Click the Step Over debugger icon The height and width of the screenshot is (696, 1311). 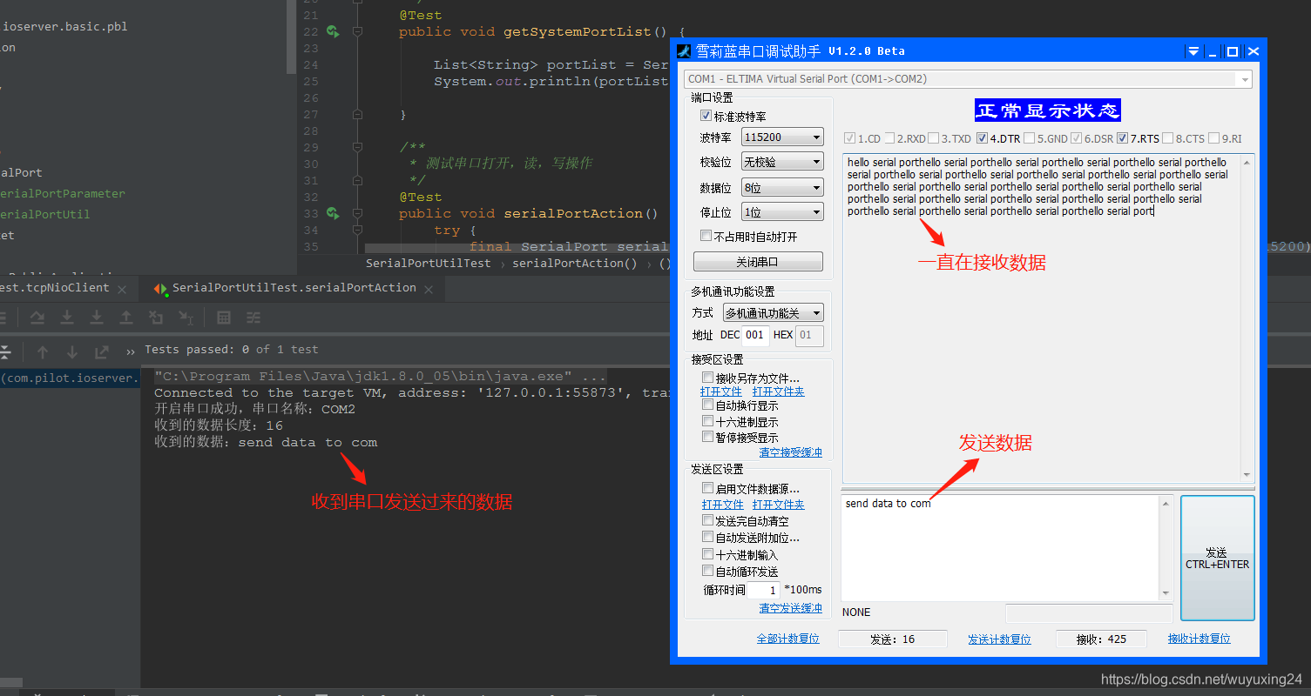(x=37, y=318)
